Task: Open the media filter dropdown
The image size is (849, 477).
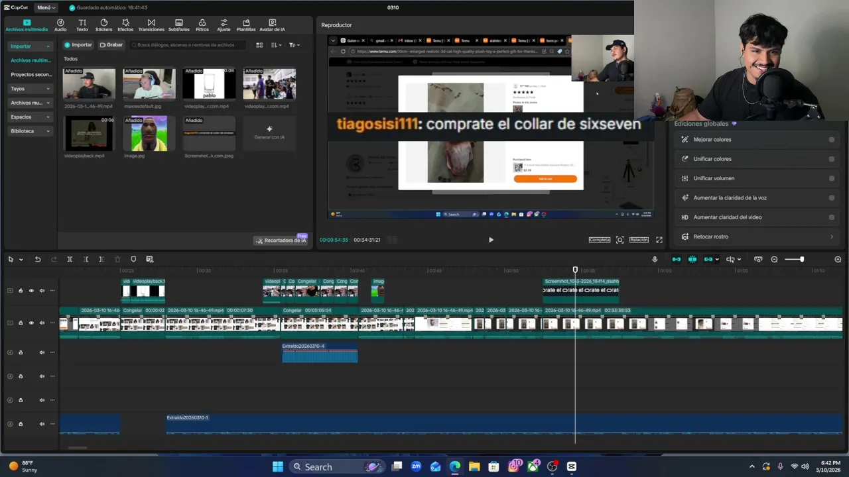Action: (294, 45)
